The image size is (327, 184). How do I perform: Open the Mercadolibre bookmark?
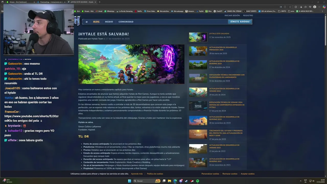pos(163,11)
